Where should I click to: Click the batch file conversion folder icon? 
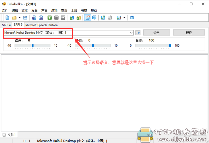[79, 17]
